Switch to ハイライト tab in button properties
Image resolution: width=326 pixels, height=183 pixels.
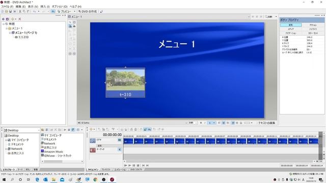click(x=313, y=29)
